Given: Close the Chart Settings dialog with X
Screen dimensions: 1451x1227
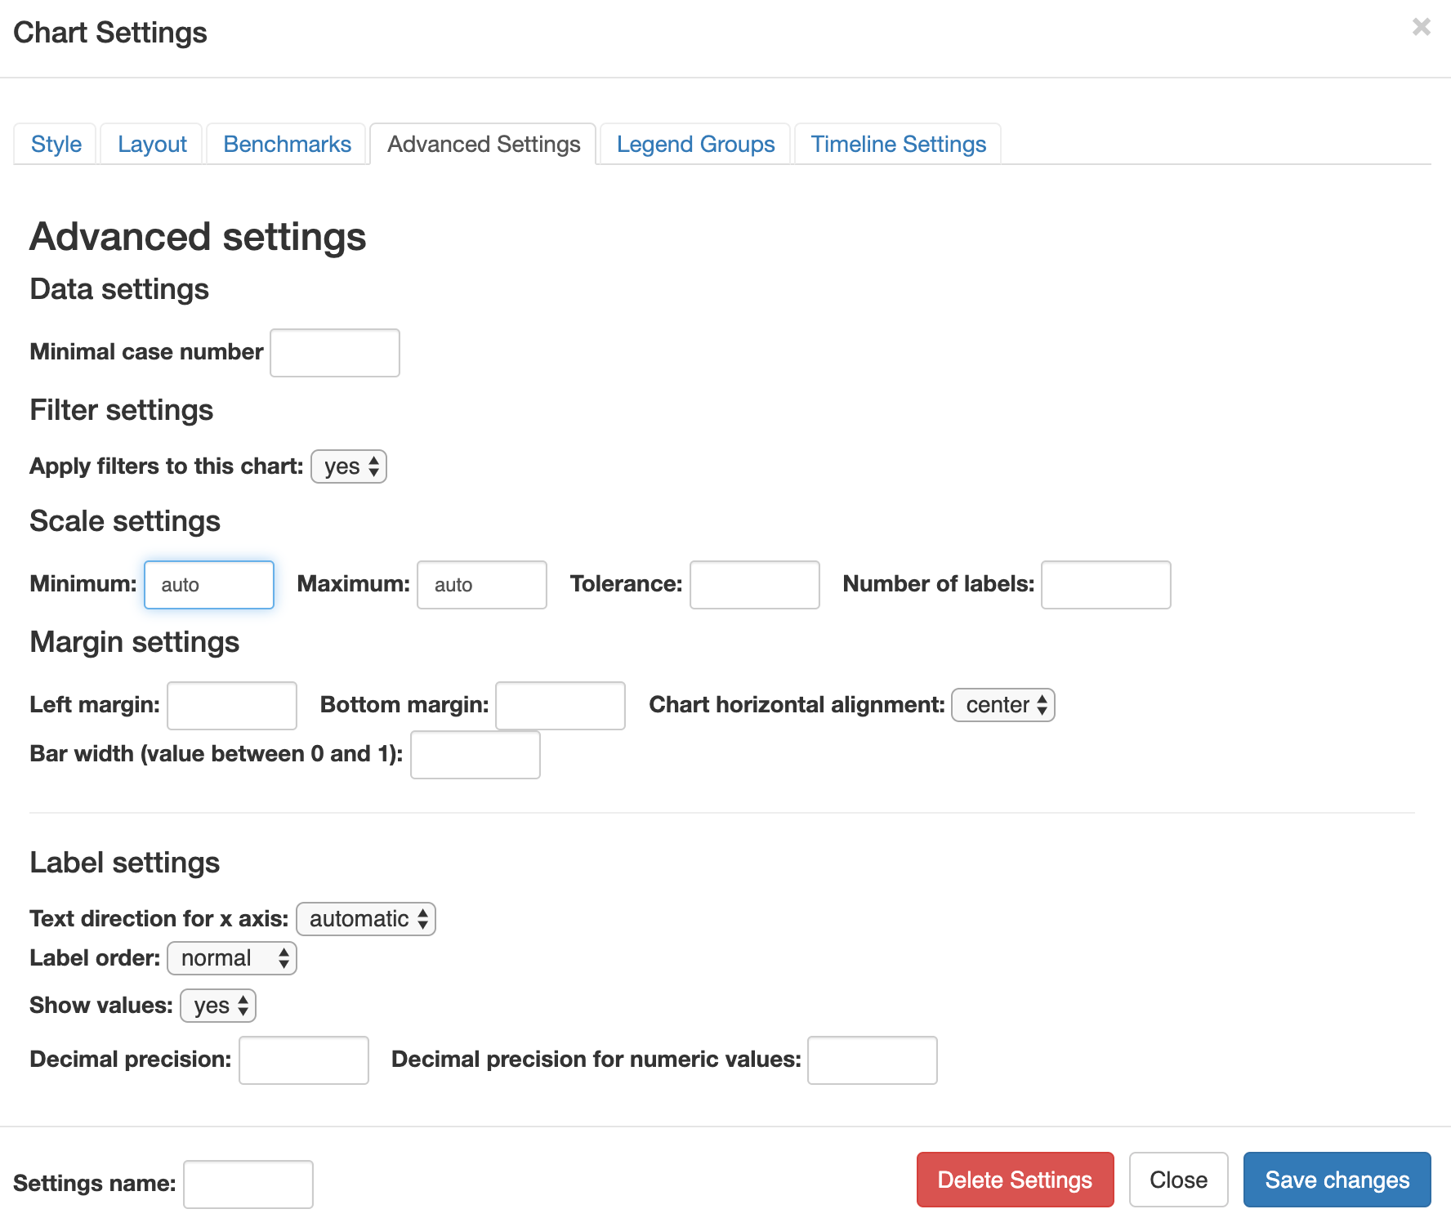Looking at the screenshot, I should [x=1421, y=27].
